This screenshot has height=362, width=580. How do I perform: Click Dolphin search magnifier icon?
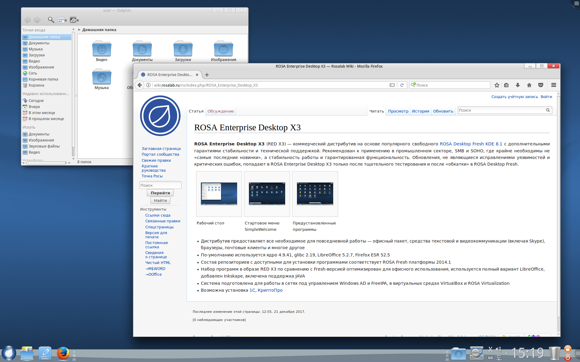(51, 20)
